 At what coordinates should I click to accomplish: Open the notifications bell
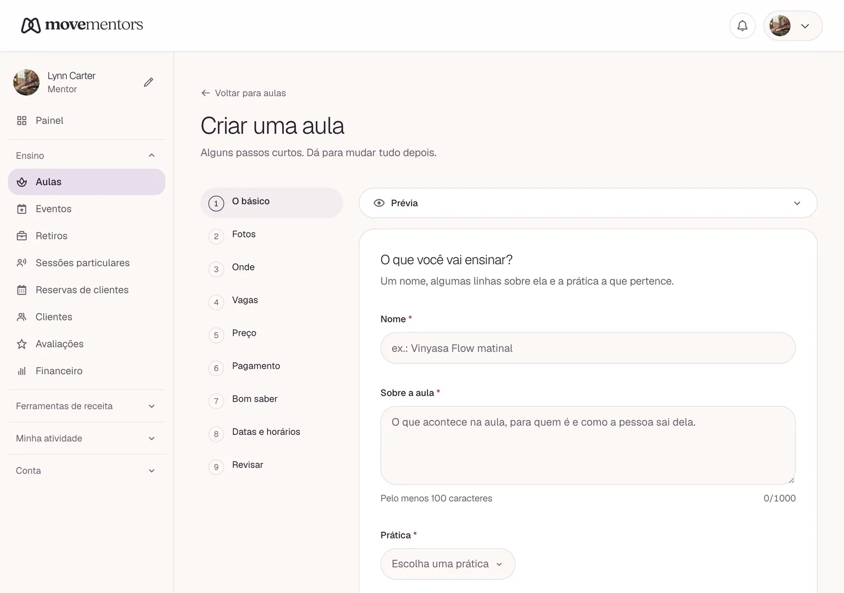(742, 26)
